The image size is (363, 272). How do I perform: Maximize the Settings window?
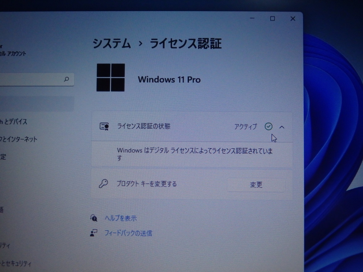[x=273, y=19]
